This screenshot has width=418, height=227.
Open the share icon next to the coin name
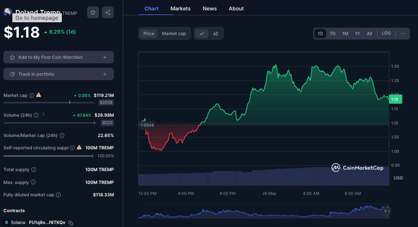coord(108,13)
